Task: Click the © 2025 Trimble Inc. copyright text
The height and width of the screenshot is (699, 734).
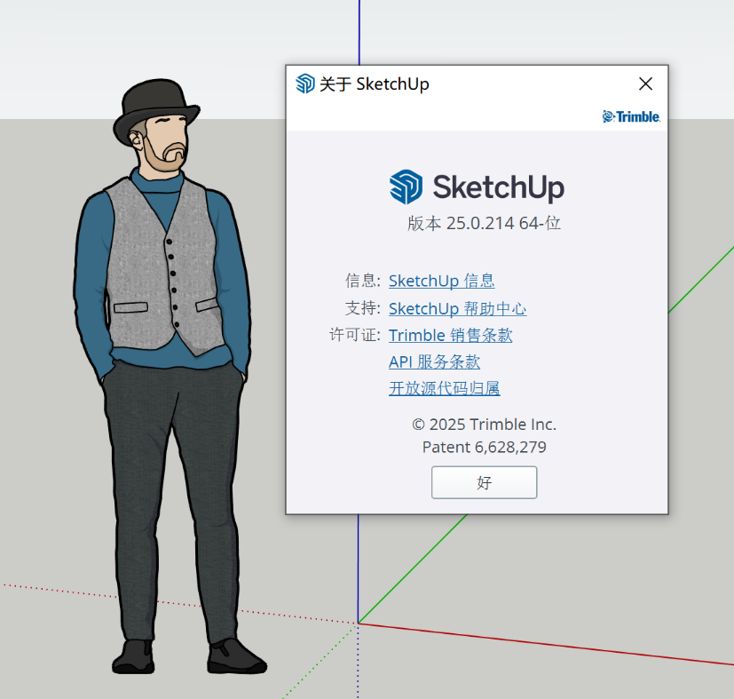Action: (x=484, y=424)
